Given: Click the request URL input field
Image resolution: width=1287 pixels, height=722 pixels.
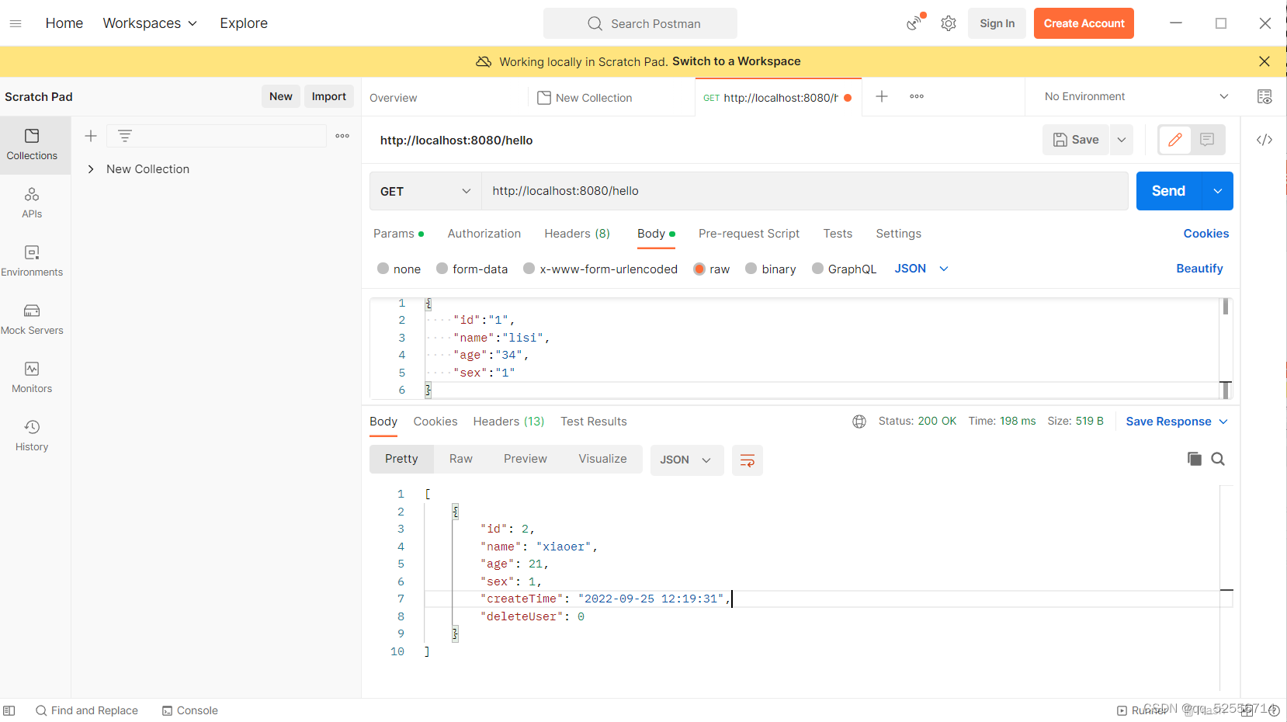Looking at the screenshot, I should coord(805,191).
